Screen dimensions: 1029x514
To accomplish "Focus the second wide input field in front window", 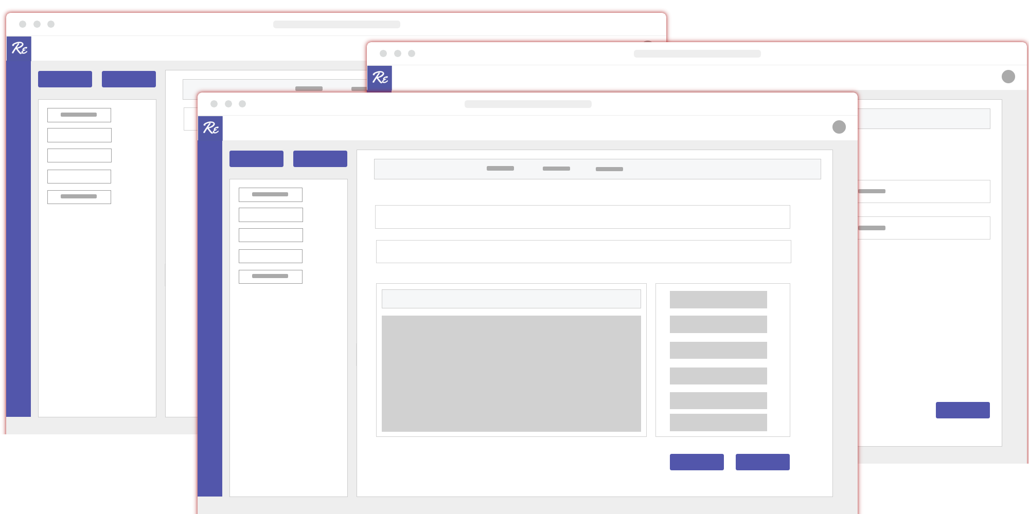I will point(583,252).
